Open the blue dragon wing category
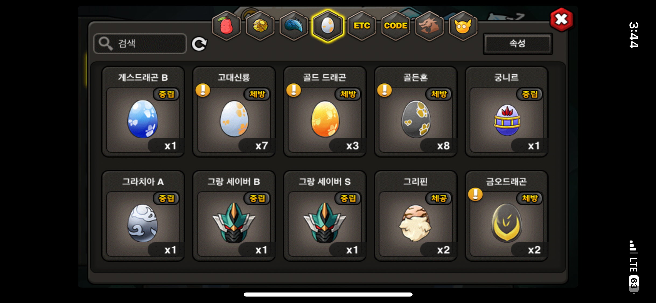 tap(294, 26)
